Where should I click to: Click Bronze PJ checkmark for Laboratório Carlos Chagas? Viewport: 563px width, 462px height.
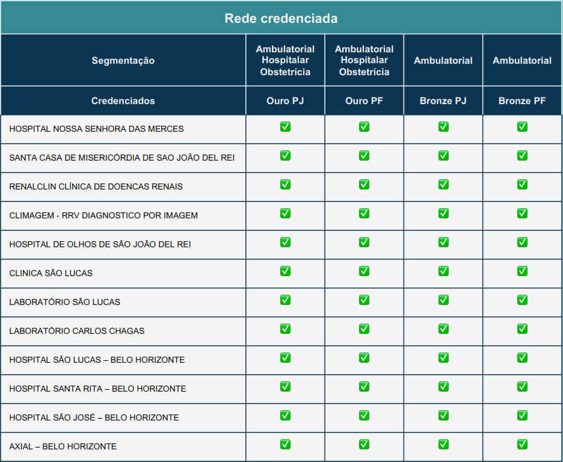pos(443,329)
